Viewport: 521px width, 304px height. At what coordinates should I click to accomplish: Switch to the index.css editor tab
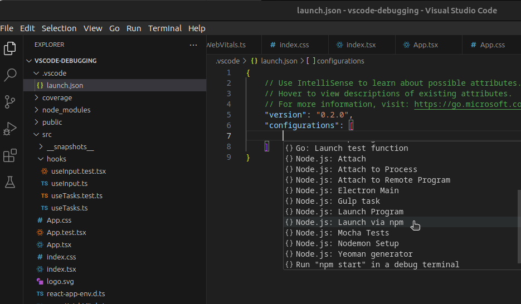pos(294,45)
